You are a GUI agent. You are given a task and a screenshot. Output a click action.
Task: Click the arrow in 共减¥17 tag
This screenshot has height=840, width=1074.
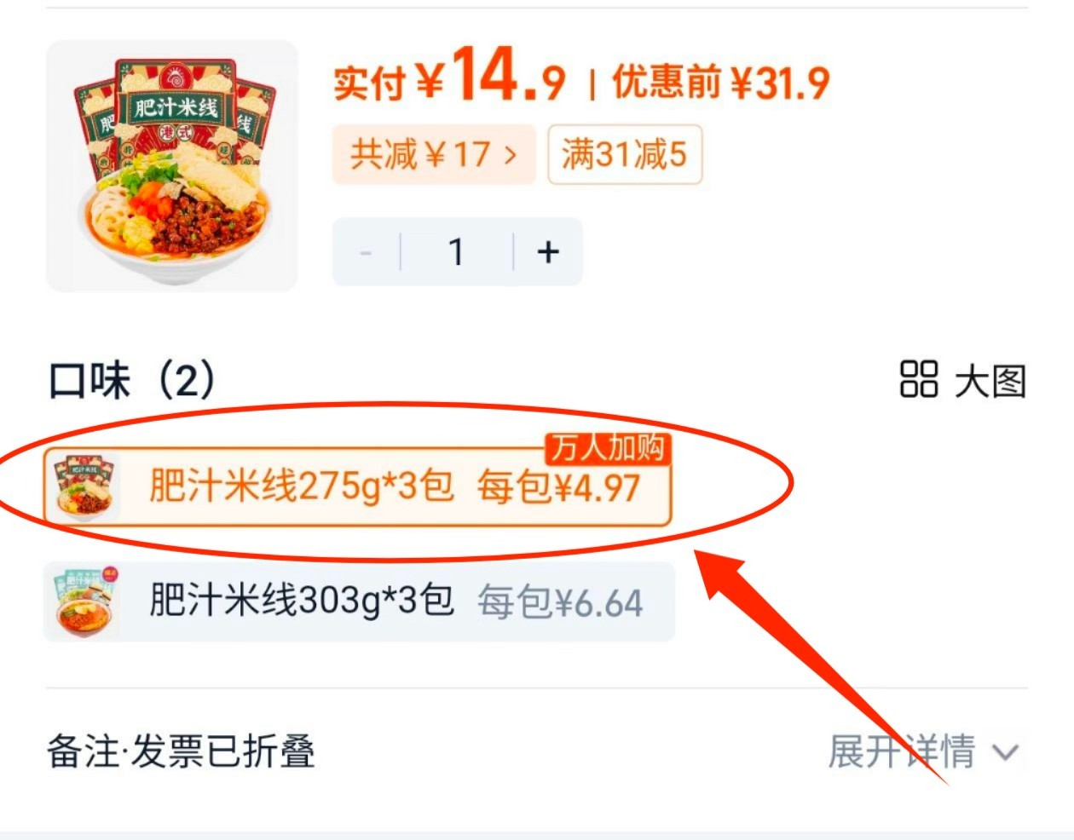pyautogui.click(x=510, y=155)
